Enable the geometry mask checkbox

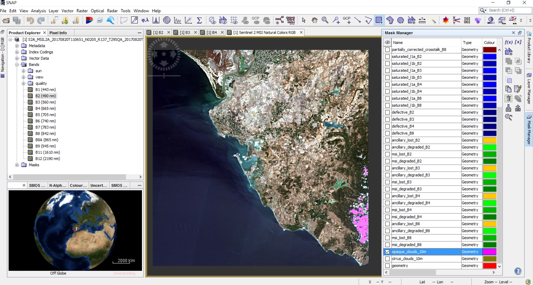click(387, 265)
